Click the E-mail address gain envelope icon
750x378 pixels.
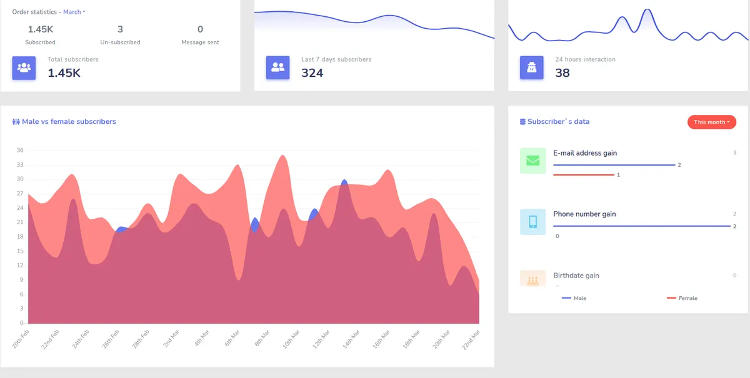click(532, 161)
